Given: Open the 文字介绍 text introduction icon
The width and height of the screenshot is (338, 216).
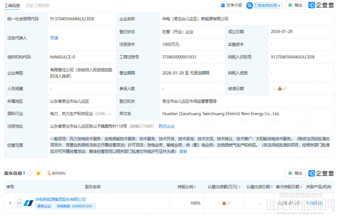Looking at the screenshot, I should click(223, 5).
